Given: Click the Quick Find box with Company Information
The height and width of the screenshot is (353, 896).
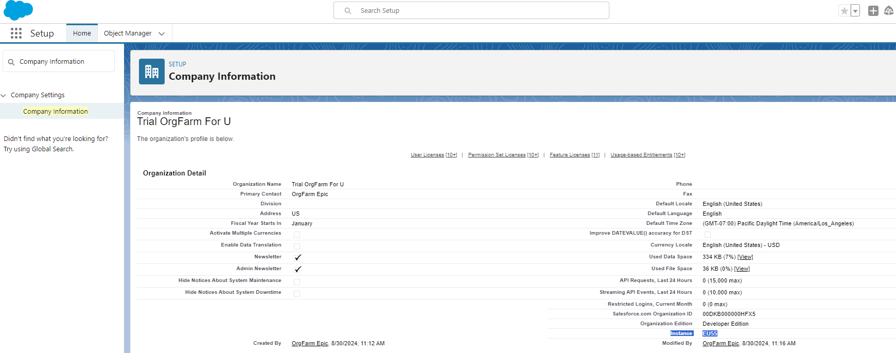Looking at the screenshot, I should [x=59, y=61].
